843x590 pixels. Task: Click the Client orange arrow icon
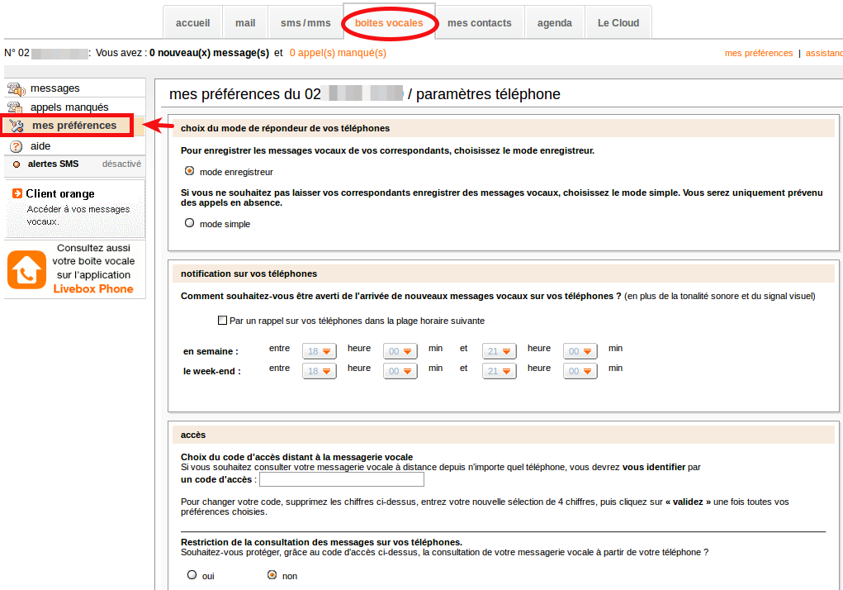pos(17,193)
